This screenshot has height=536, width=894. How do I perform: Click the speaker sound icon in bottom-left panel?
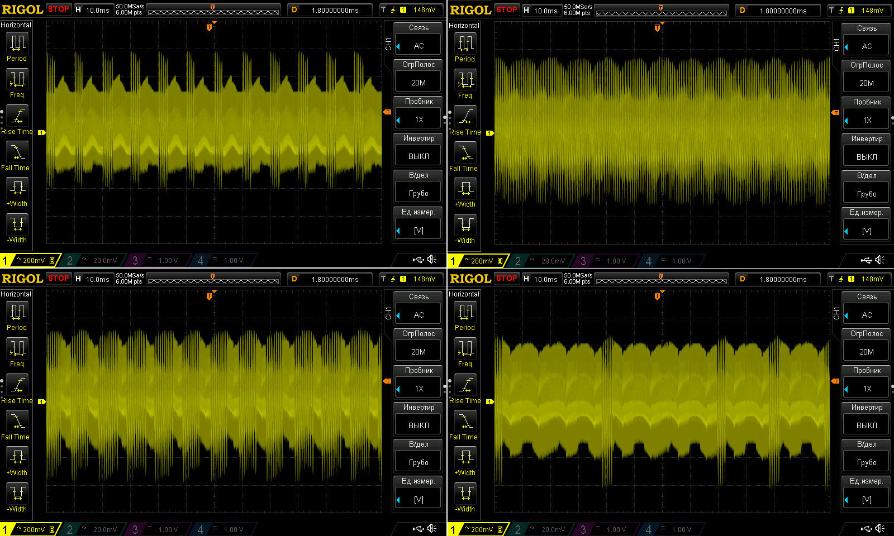[x=432, y=528]
